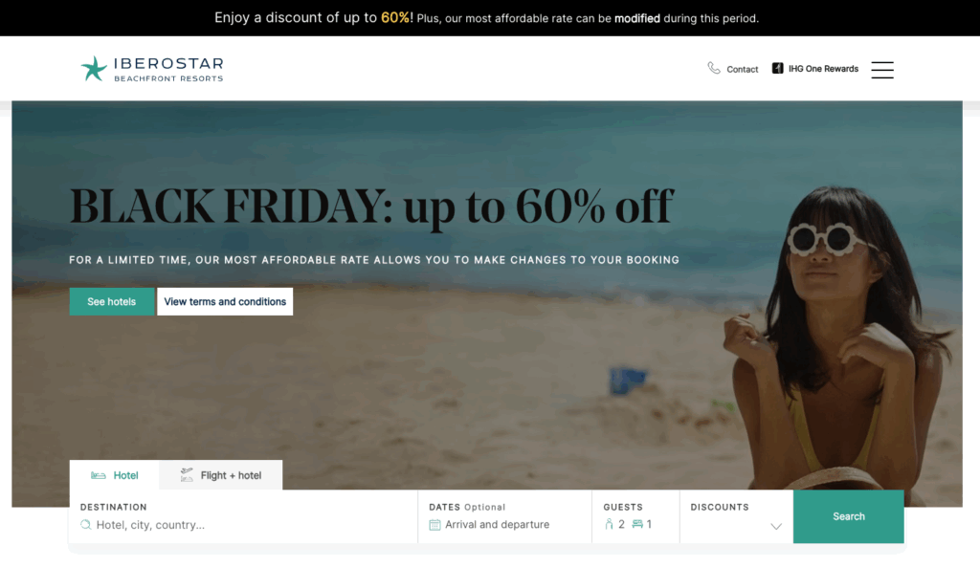Select the Hotel tab
The height and width of the screenshot is (567, 980).
tap(115, 475)
